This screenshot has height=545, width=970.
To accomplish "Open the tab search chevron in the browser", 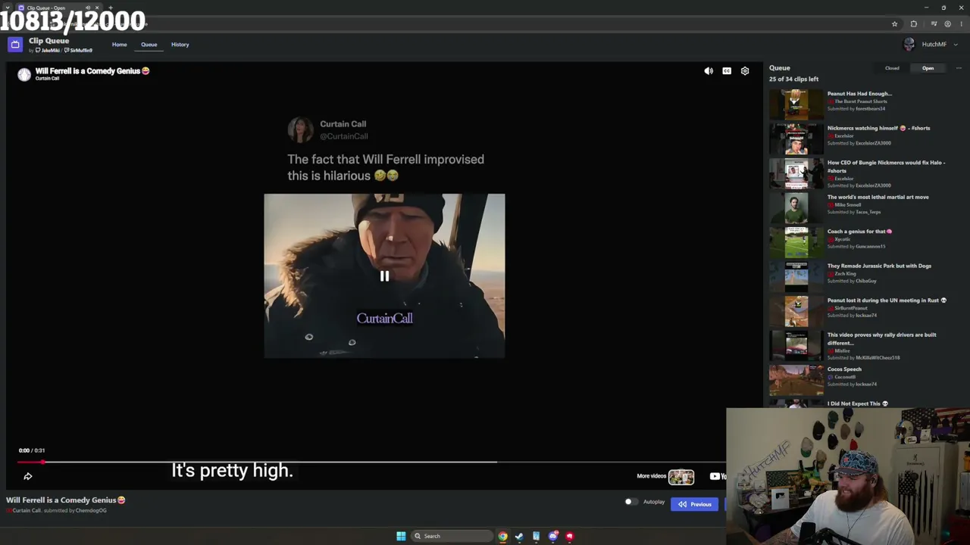I will click(x=7, y=8).
